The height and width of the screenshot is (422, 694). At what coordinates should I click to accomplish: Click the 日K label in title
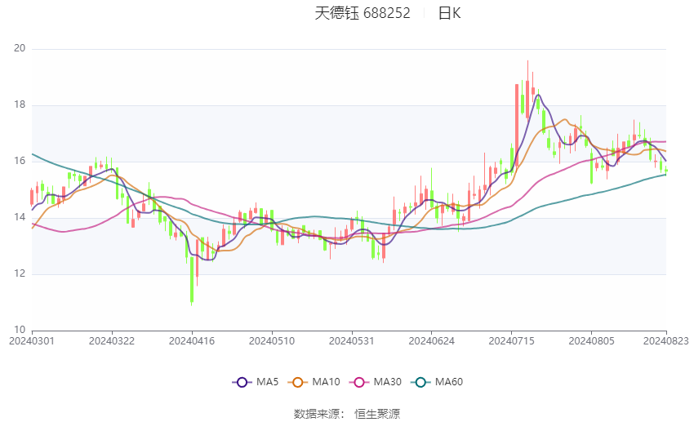(x=450, y=13)
